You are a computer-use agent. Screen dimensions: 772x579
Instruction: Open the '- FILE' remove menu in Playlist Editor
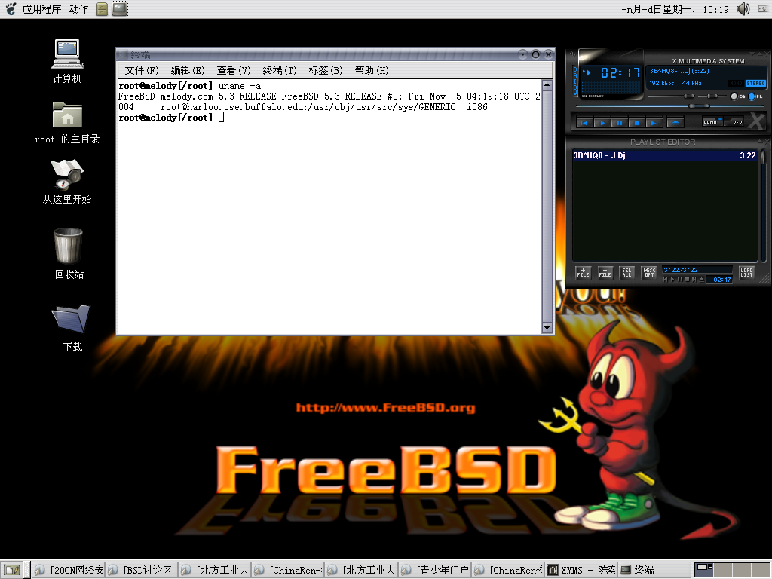605,272
